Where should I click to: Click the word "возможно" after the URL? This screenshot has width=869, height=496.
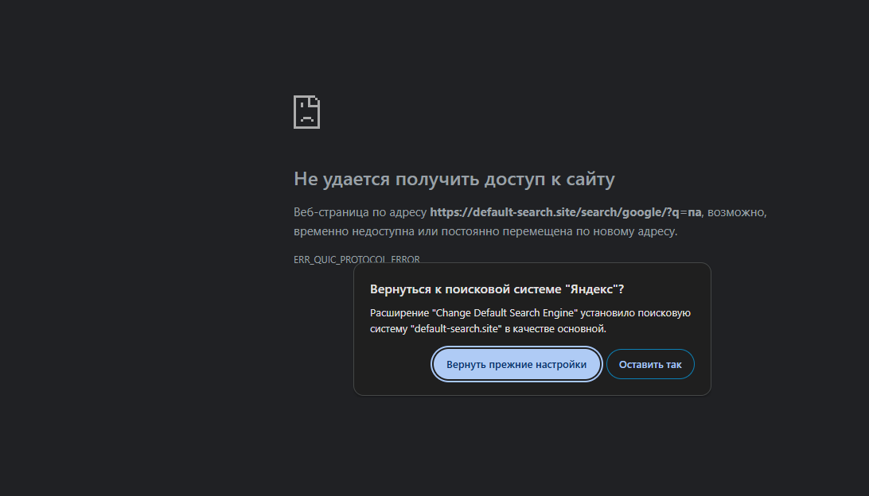pyautogui.click(x=735, y=212)
